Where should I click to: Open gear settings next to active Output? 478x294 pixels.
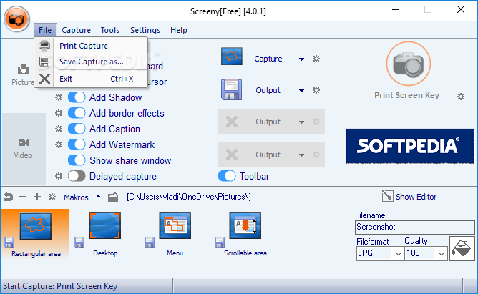coord(316,90)
